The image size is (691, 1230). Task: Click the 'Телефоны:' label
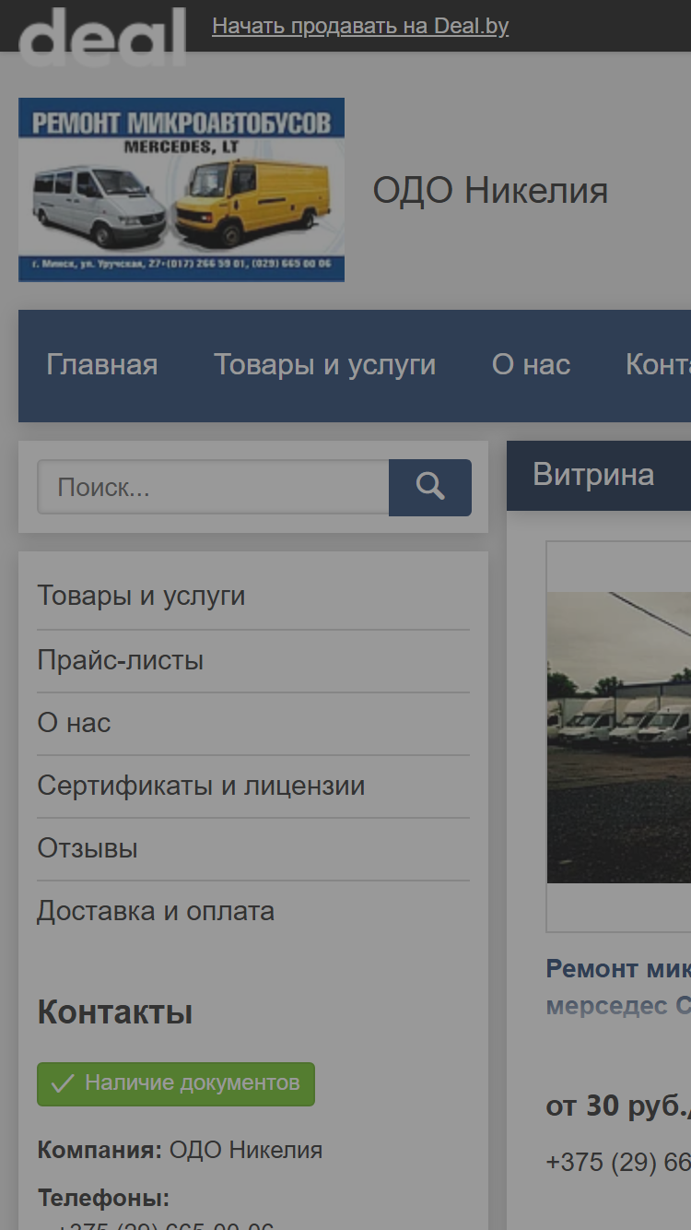click(103, 1198)
